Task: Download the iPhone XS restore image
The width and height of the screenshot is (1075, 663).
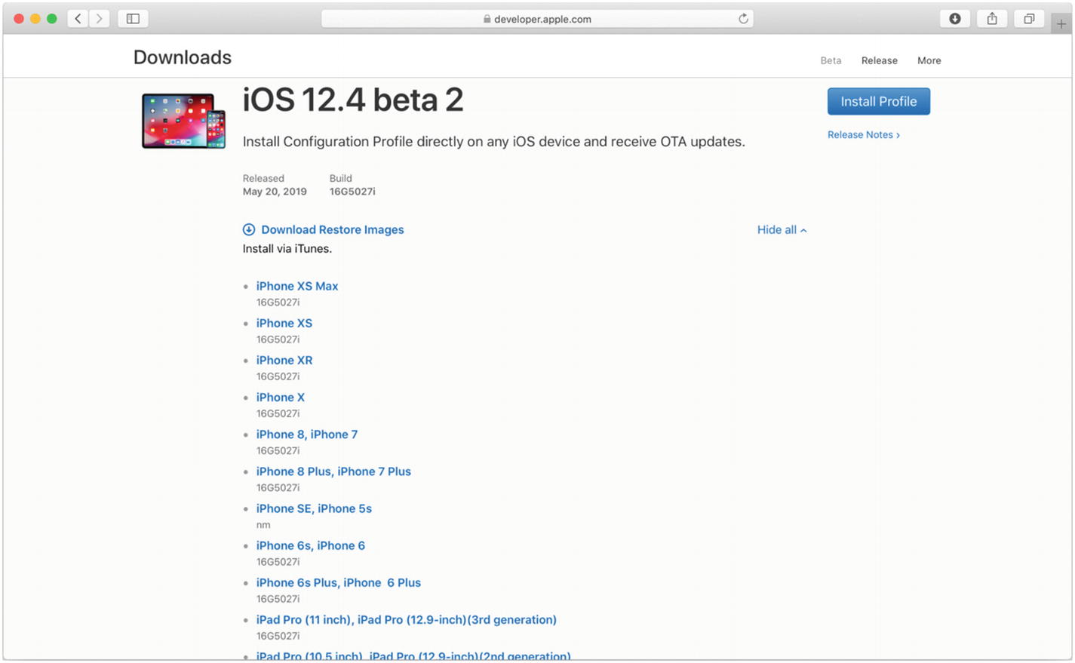Action: pyautogui.click(x=284, y=324)
